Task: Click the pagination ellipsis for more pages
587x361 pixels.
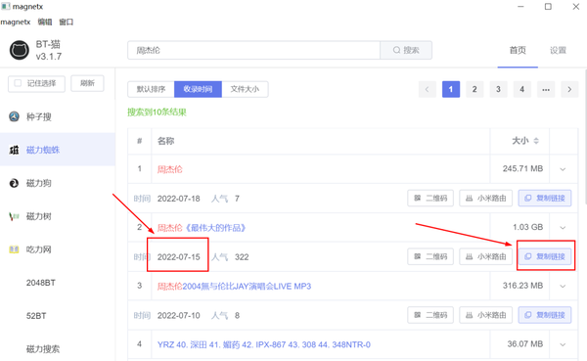Action: 546,89
